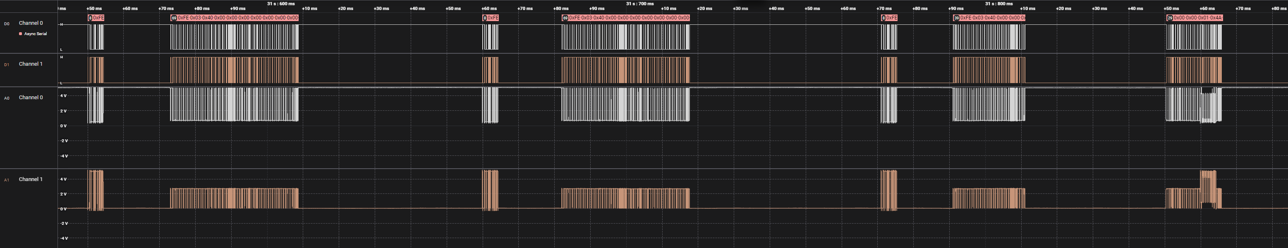Click the D0 digital channel identifier
The image size is (1288, 248).
point(7,24)
